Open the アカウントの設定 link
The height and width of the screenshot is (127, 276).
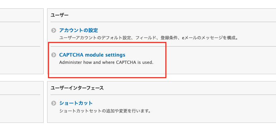pos(79,30)
